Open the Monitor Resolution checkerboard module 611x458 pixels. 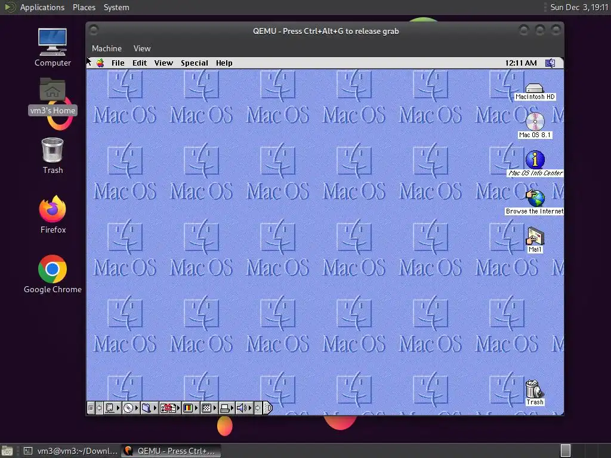click(208, 408)
